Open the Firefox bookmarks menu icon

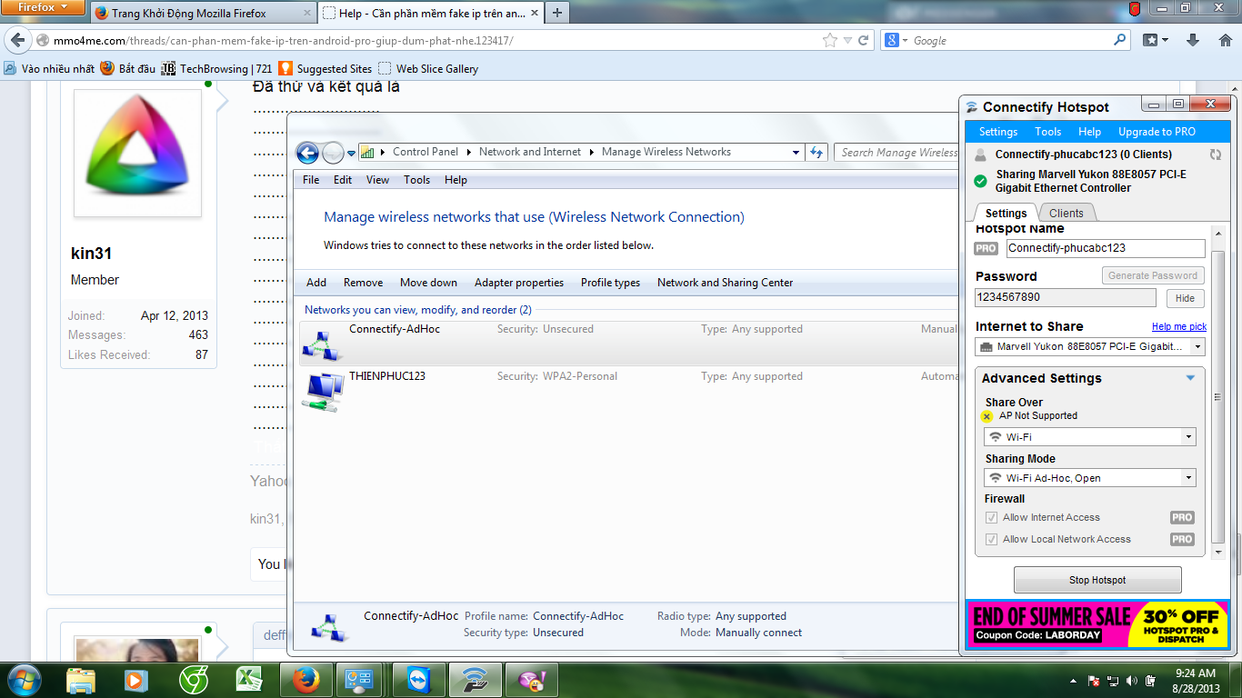tap(1156, 41)
